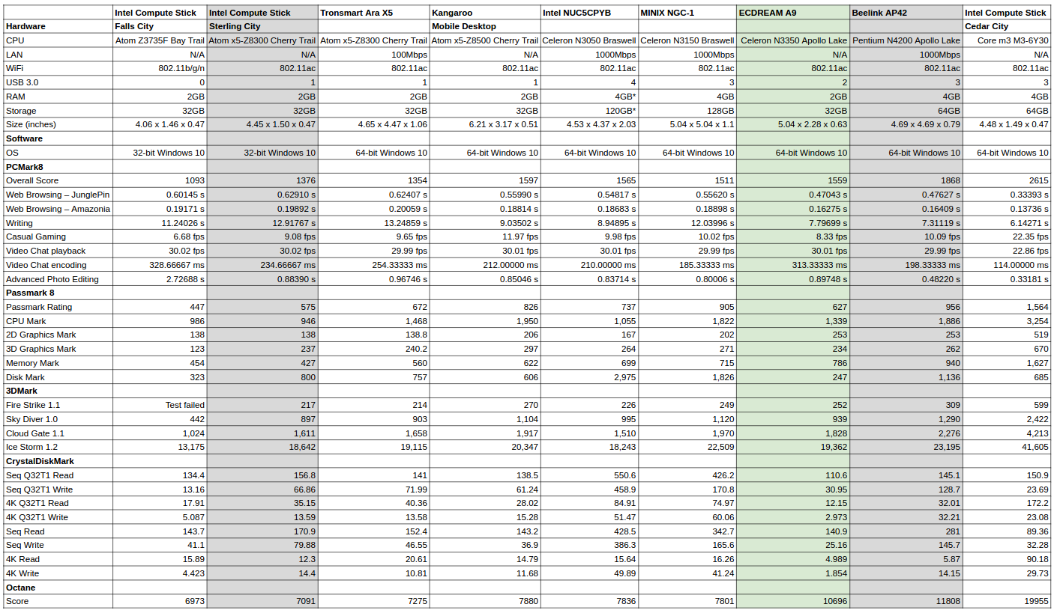Image resolution: width=1054 pixels, height=613 pixels.
Task: Select the '4GB*' RAM cell
Action: point(589,97)
